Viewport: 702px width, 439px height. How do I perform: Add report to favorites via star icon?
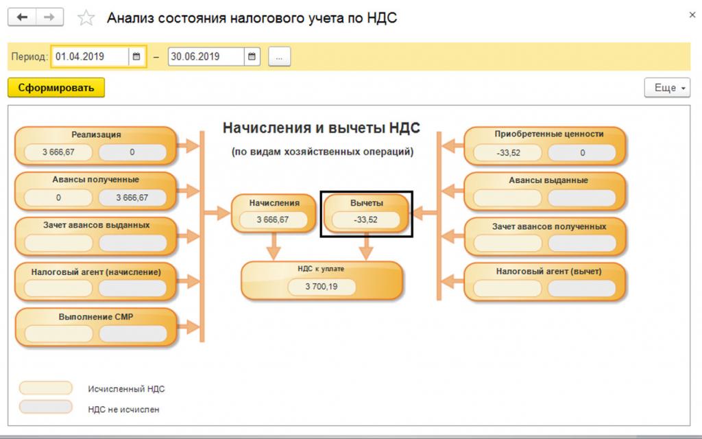pos(84,16)
